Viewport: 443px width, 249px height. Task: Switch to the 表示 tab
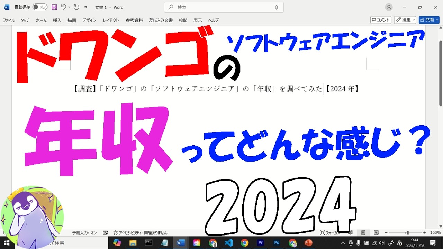click(x=198, y=20)
